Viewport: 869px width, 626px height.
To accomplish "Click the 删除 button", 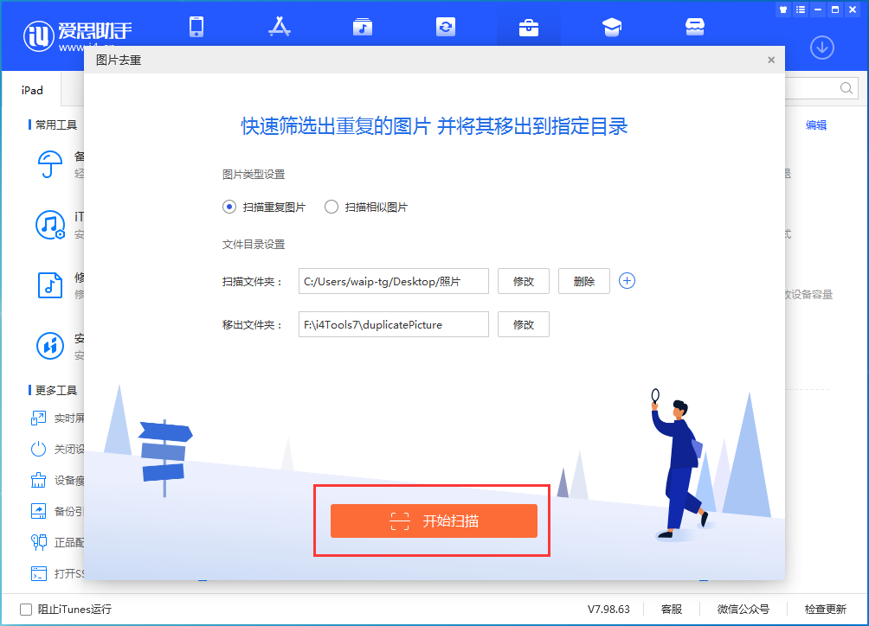I will [x=584, y=281].
